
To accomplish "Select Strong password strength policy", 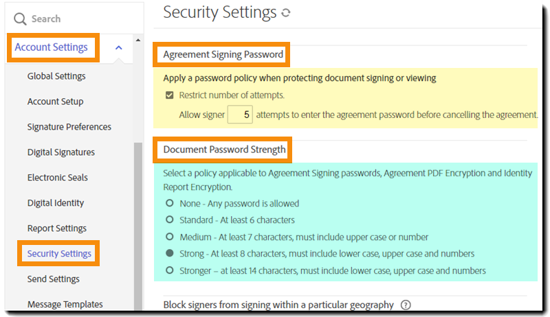I will [169, 253].
